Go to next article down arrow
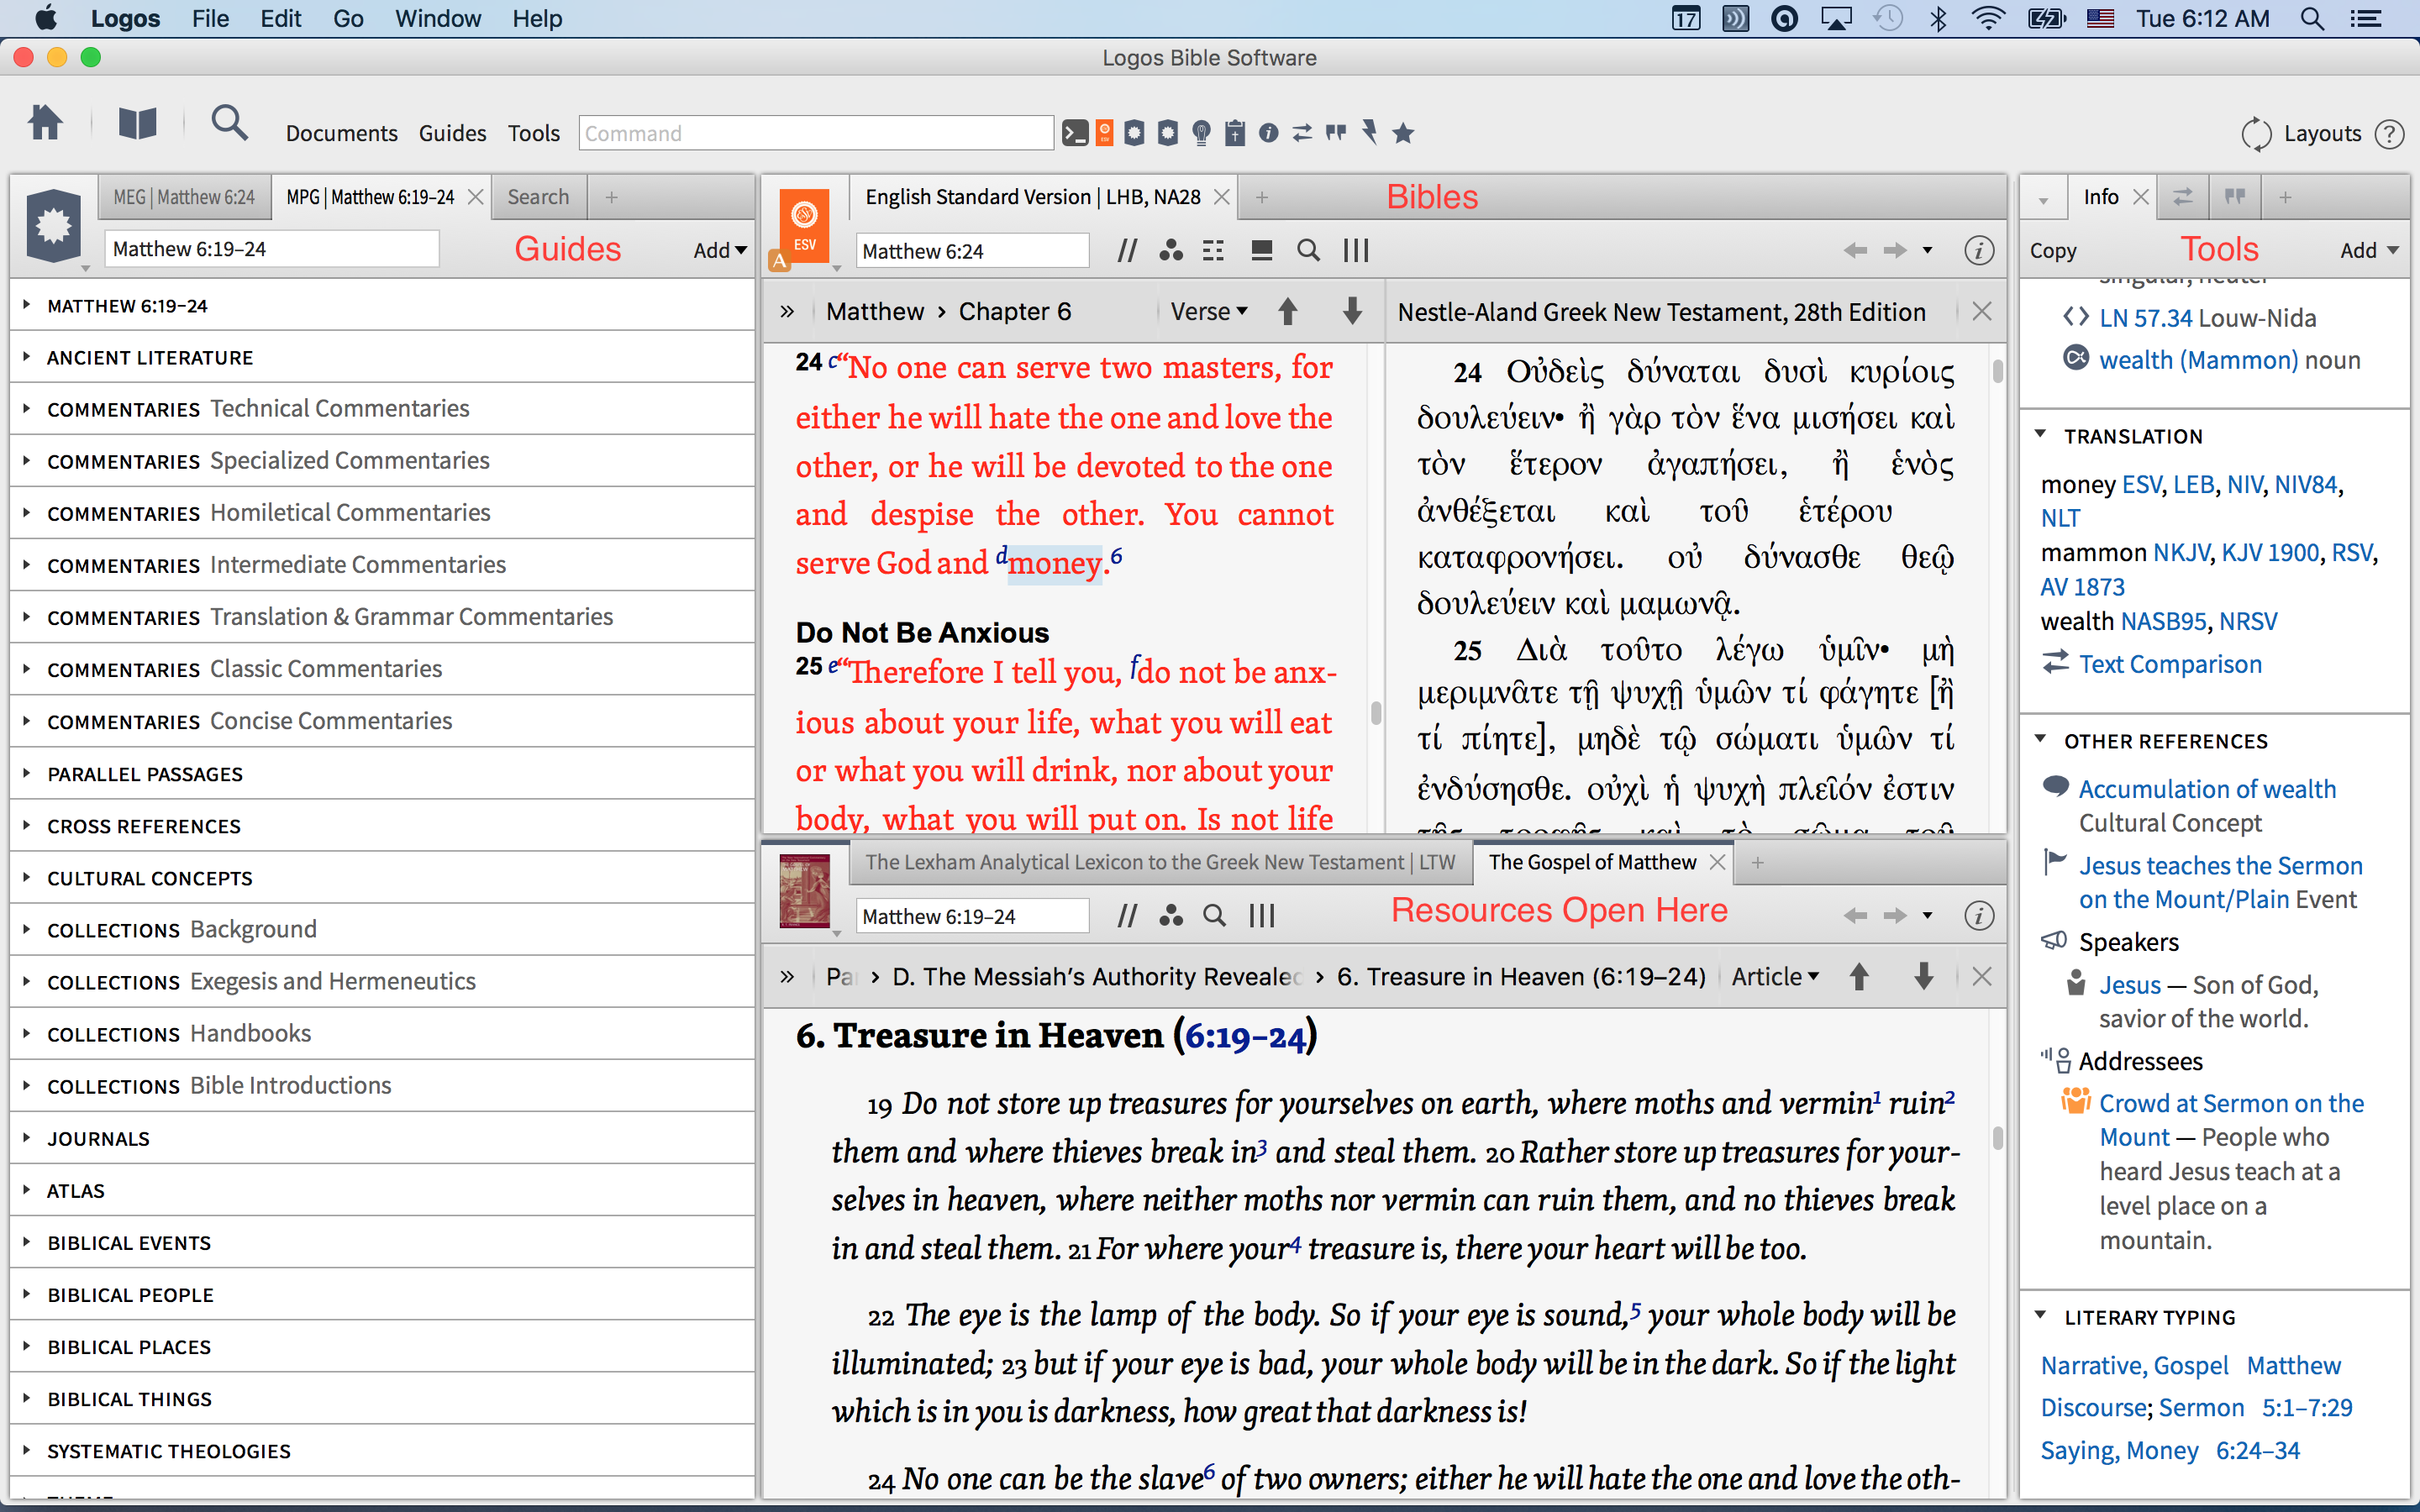This screenshot has height=1512, width=2420. (x=1923, y=977)
